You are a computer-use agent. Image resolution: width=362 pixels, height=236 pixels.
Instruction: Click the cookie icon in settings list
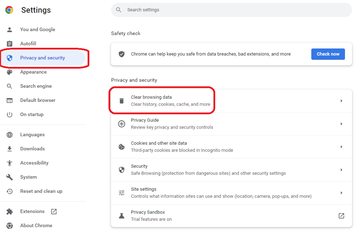[x=122, y=147]
